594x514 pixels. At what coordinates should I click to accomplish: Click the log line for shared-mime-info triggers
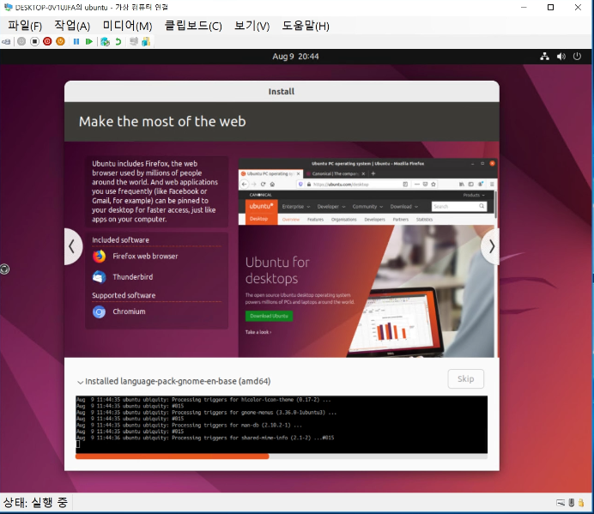tap(205, 438)
